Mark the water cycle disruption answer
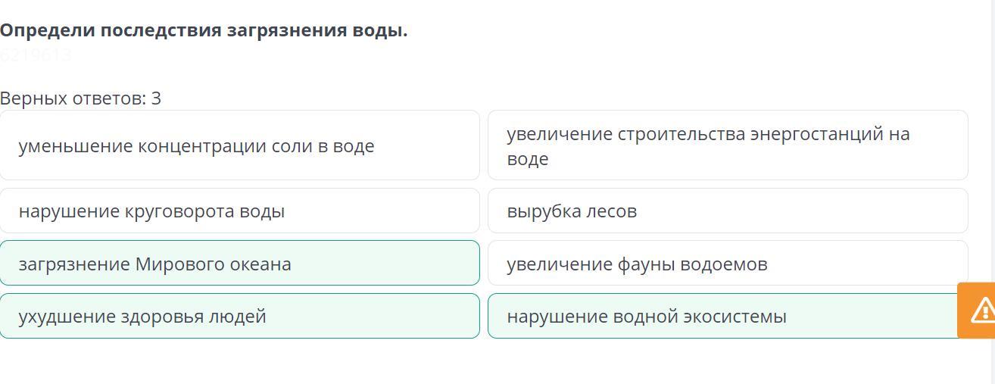Screen dimensions: 995x384 click(x=239, y=211)
